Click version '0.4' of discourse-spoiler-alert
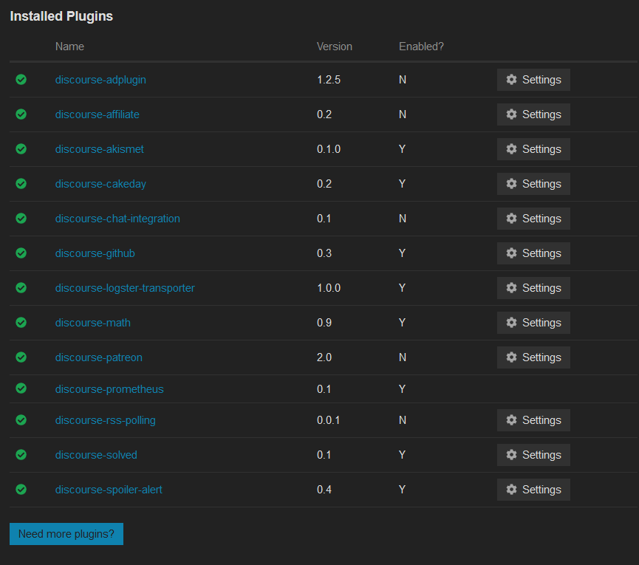 [x=324, y=490]
